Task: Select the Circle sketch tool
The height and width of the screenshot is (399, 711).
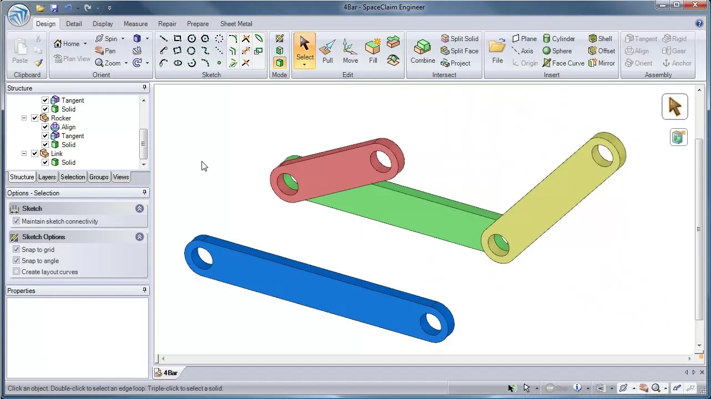Action: 191,39
